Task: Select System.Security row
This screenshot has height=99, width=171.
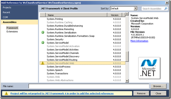Action: click(x=82, y=39)
